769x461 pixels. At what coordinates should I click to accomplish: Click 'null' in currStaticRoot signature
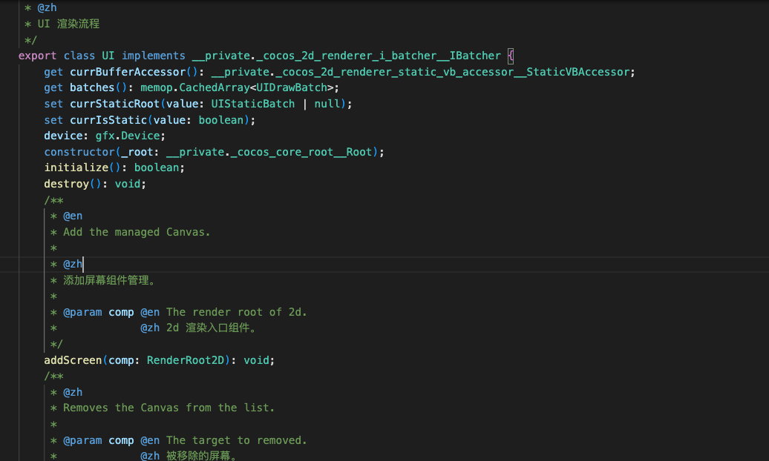tap(327, 104)
